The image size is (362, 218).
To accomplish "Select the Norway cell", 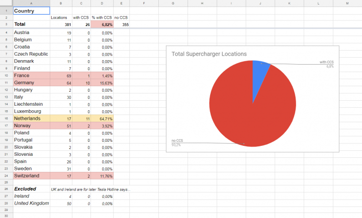I will (x=31, y=125).
